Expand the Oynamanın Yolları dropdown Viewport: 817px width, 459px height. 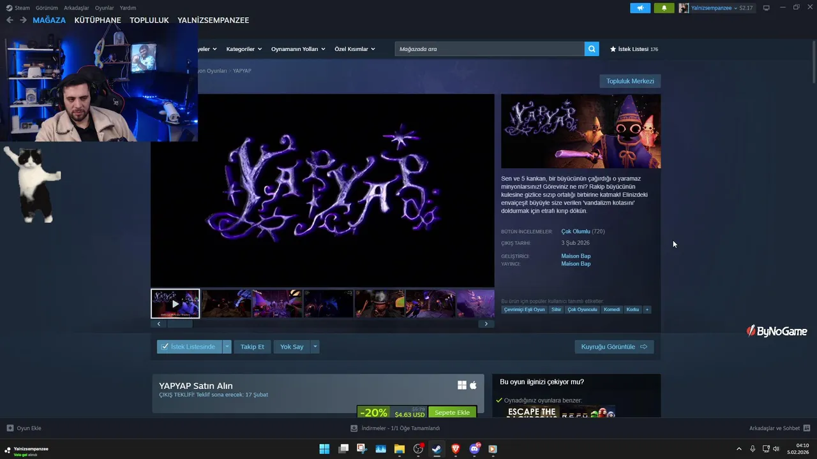[x=298, y=49]
